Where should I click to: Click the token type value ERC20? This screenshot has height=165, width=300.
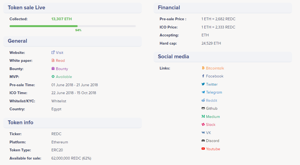point(57,150)
